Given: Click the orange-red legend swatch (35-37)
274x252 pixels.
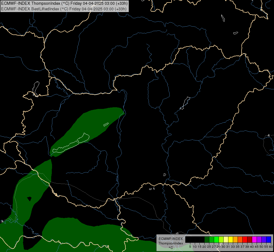Looking at the screenshot, I should [x=240, y=239].
